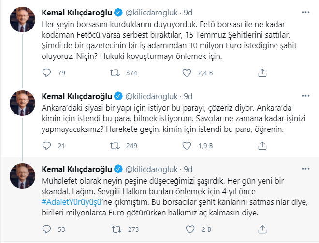
Task: Like the tweet with 2,4 B likes
Action: tap(187, 73)
